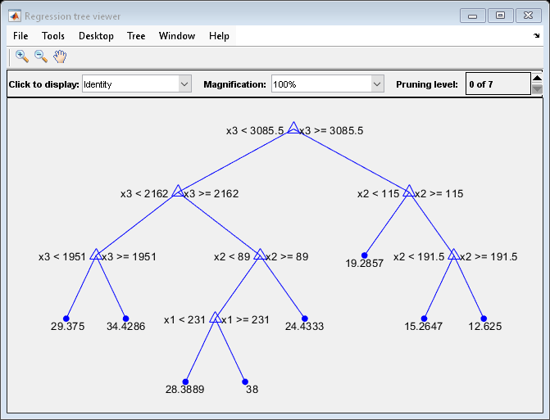This screenshot has width=550, height=420.
Task: Maximize the Regression tree viewer window
Action: [500, 16]
